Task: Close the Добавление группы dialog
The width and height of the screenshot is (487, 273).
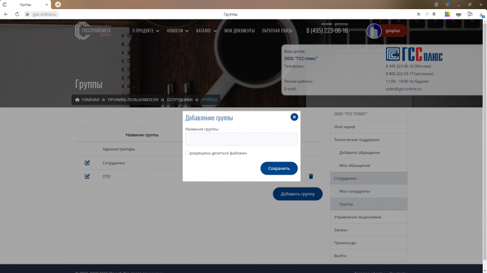Action: click(x=294, y=117)
